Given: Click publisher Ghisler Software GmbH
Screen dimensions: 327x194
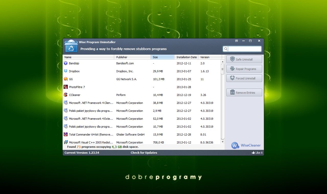Looking at the screenshot, I should tap(130, 135).
